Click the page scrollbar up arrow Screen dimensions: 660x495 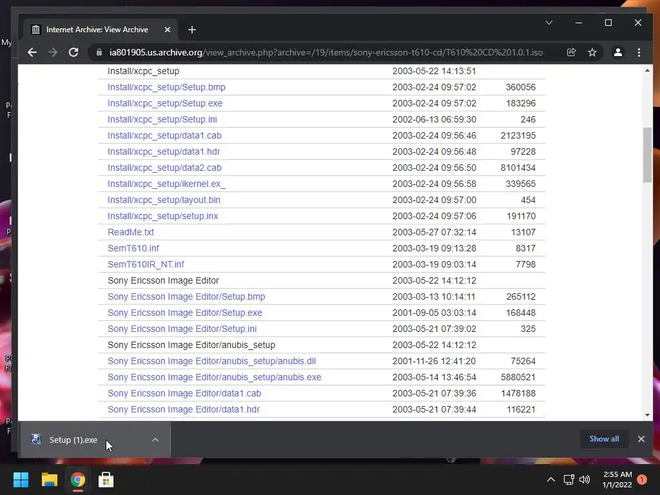pyautogui.click(x=647, y=70)
